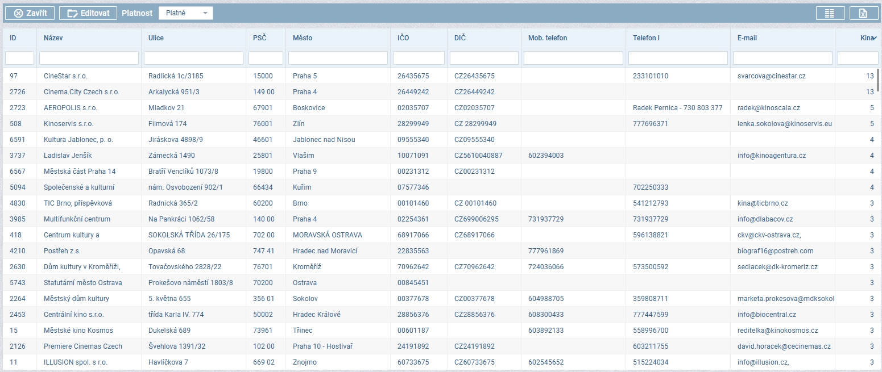Focus the ID filter input field
The image size is (882, 372).
[19, 58]
